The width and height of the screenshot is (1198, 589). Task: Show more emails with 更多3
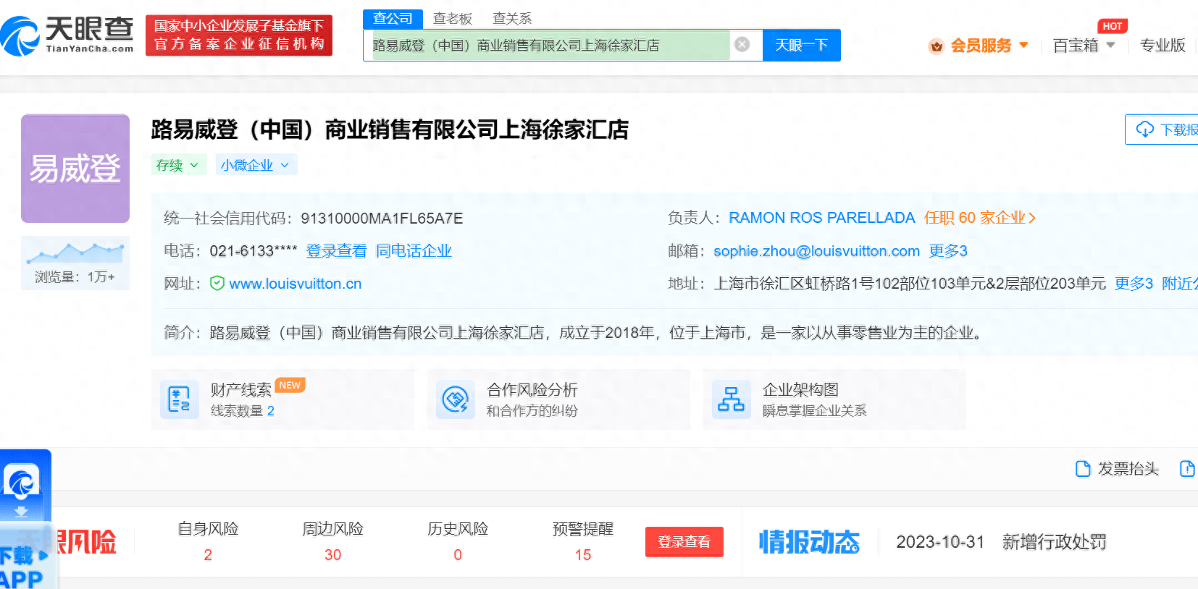948,251
